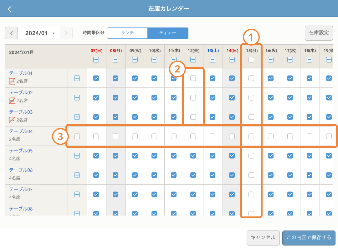Uncheck テーブル06 on 10(水)
This screenshot has height=248, width=338.
(x=154, y=175)
